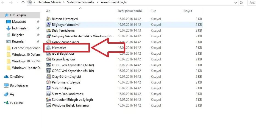This screenshot has width=256, height=128.
Task: Click the ODBC Veri Kaynakları (32-bit) icon
Action: click(49, 65)
